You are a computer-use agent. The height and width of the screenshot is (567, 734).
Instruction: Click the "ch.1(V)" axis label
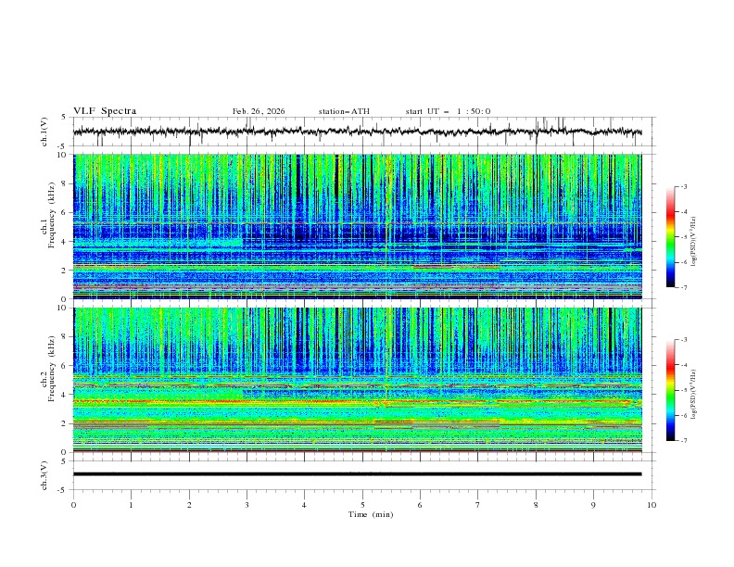pyautogui.click(x=44, y=132)
